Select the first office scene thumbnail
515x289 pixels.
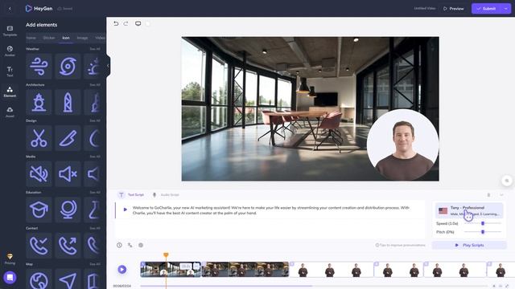pyautogui.click(x=171, y=270)
